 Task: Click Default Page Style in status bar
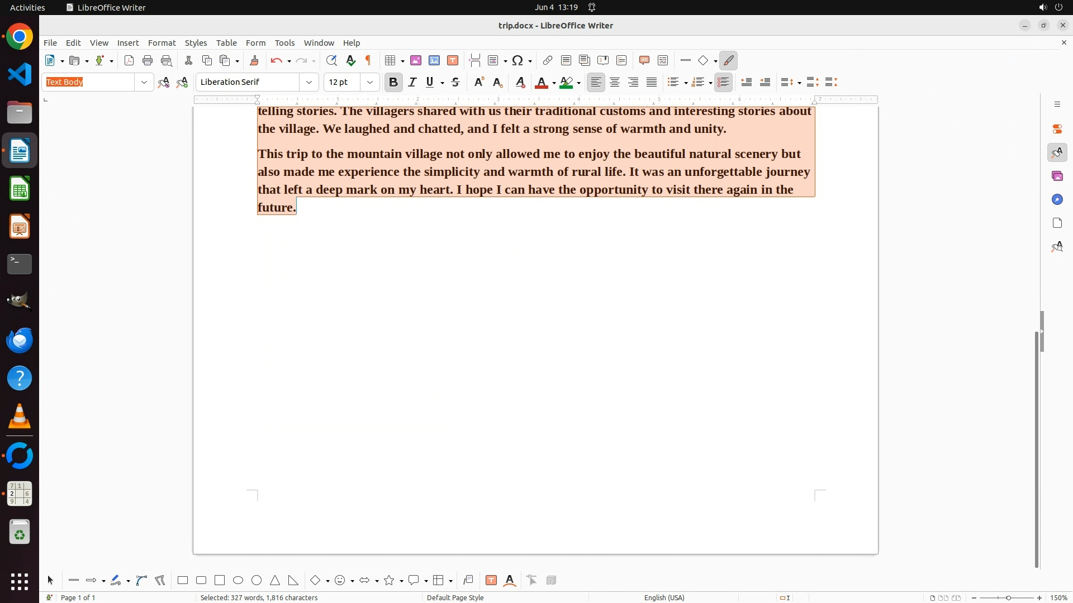[x=455, y=597]
